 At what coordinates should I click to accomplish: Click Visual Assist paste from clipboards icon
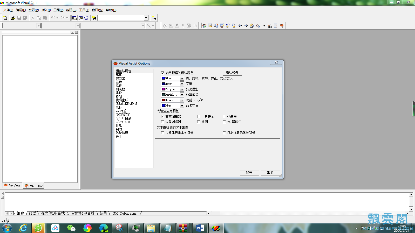[x=252, y=26]
